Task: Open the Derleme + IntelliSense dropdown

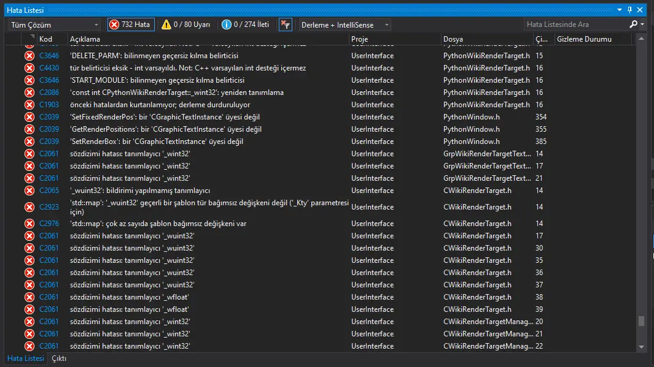Action: pyautogui.click(x=345, y=25)
